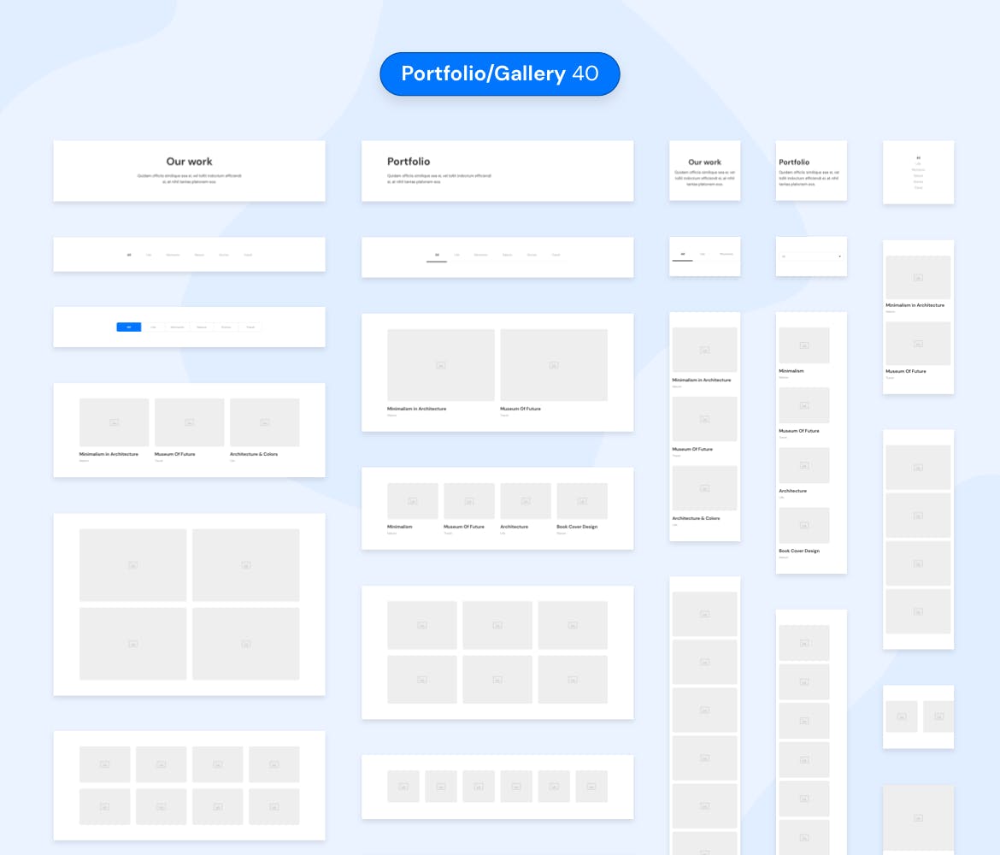Screen dimensions: 1000x855
Task: Click a thumbnail in the six-image strip row
Action: coord(403,786)
